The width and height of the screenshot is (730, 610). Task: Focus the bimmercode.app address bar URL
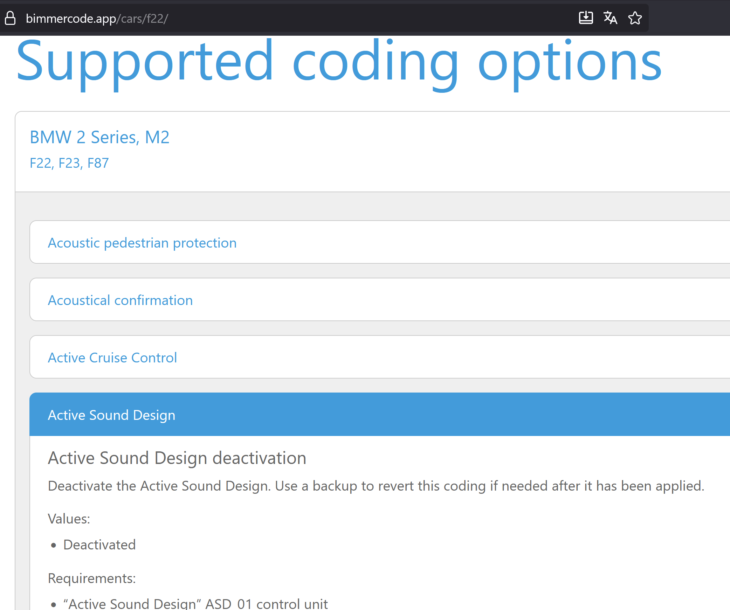(x=97, y=18)
